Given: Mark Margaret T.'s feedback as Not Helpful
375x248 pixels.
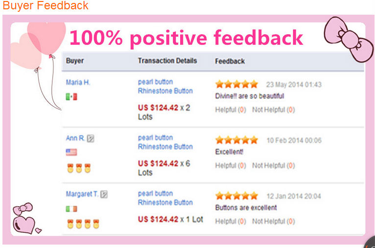Looking at the screenshot, I should pyautogui.click(x=273, y=222).
